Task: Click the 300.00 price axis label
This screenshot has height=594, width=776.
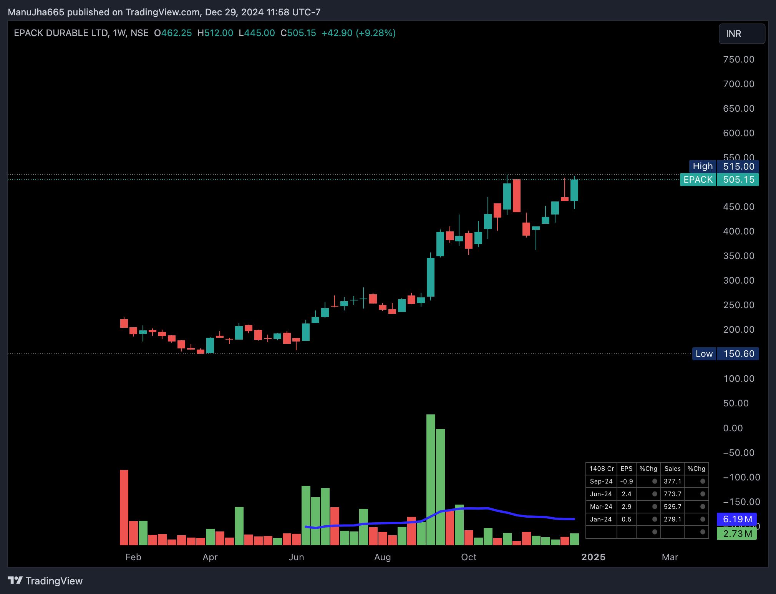Action: point(739,280)
